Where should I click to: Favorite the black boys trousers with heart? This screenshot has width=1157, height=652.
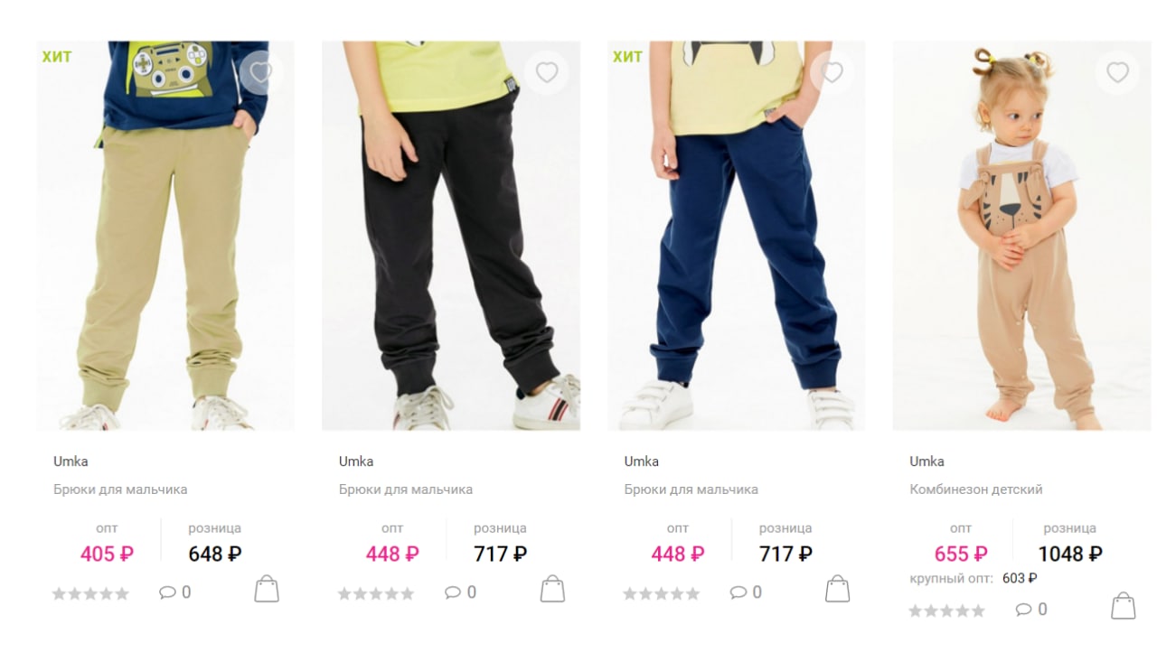[547, 72]
